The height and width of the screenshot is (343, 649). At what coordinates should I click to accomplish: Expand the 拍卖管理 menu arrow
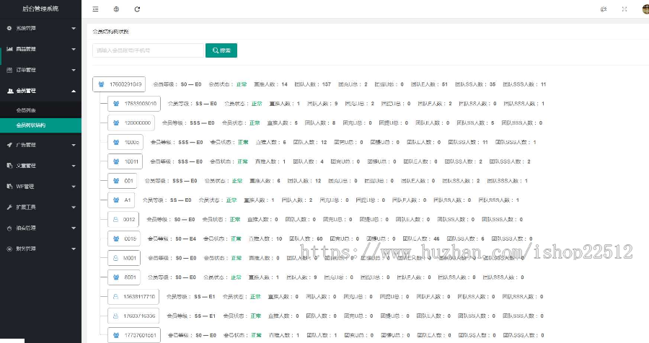click(x=74, y=228)
